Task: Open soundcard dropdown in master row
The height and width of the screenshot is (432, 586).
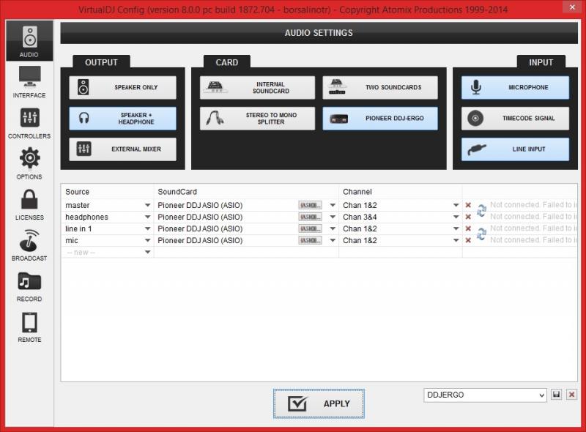Action: pyautogui.click(x=333, y=205)
